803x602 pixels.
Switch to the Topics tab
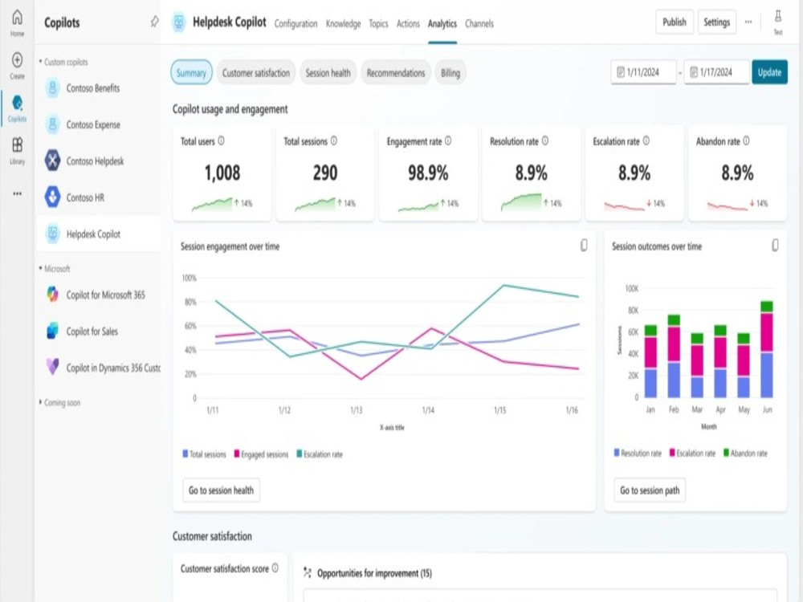point(378,23)
